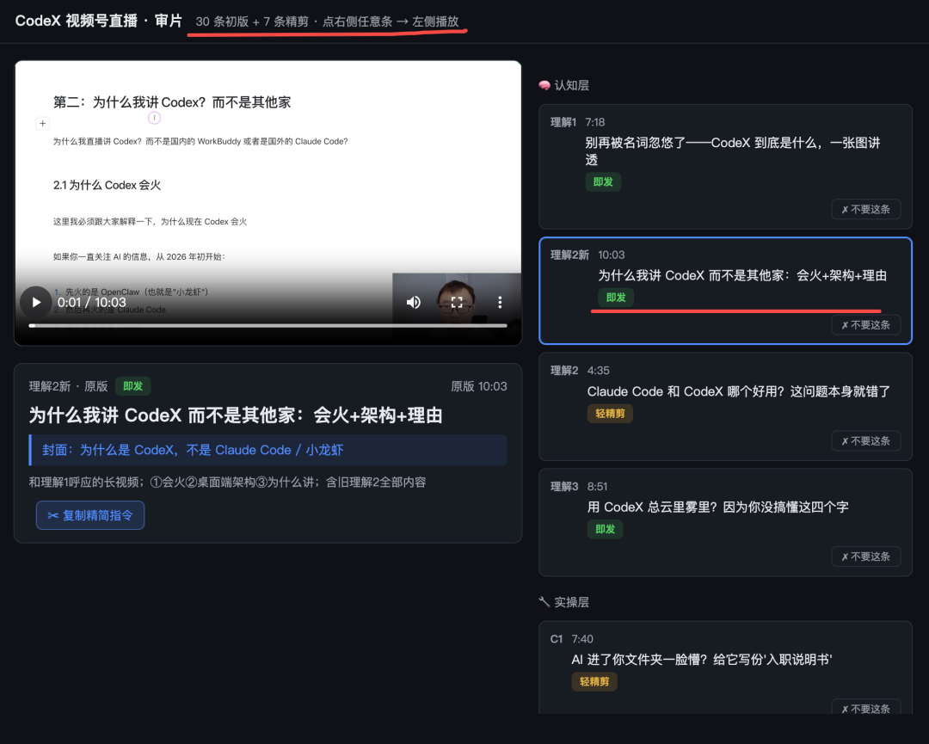Play the video with the play button
This screenshot has width=929, height=744.
coord(36,302)
